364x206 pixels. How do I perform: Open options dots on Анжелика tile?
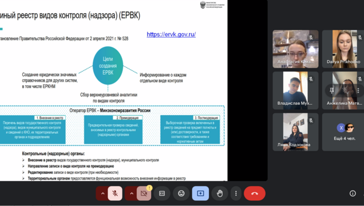pyautogui.click(x=358, y=90)
